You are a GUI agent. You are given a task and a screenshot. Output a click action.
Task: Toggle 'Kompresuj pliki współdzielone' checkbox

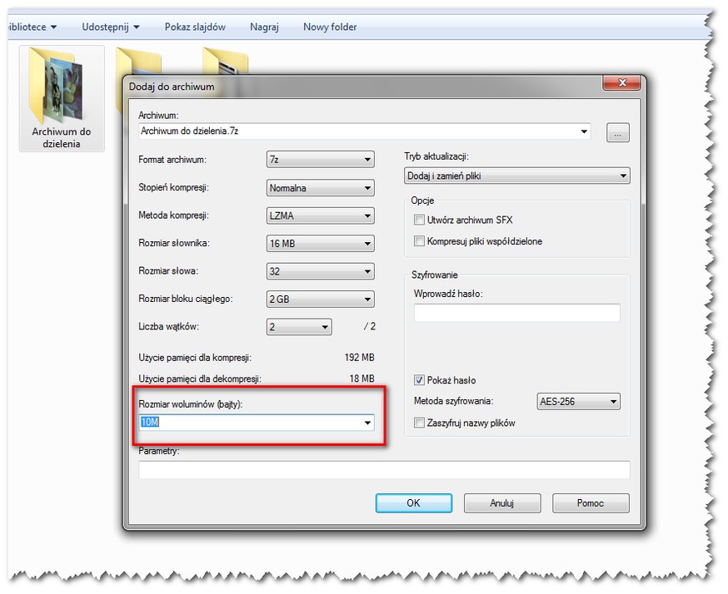tap(420, 241)
